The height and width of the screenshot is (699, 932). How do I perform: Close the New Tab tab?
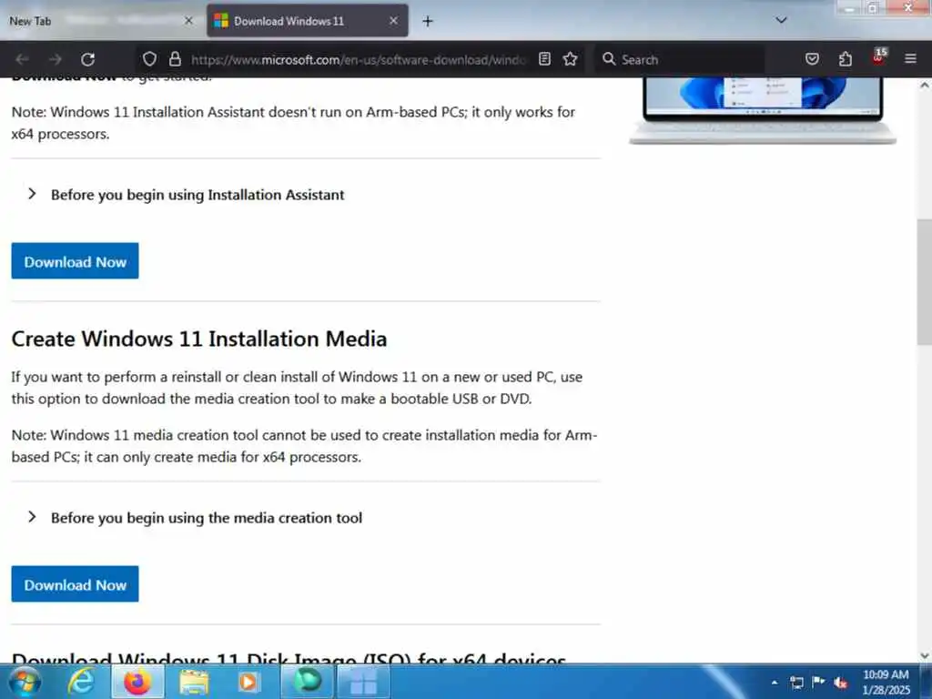point(188,21)
